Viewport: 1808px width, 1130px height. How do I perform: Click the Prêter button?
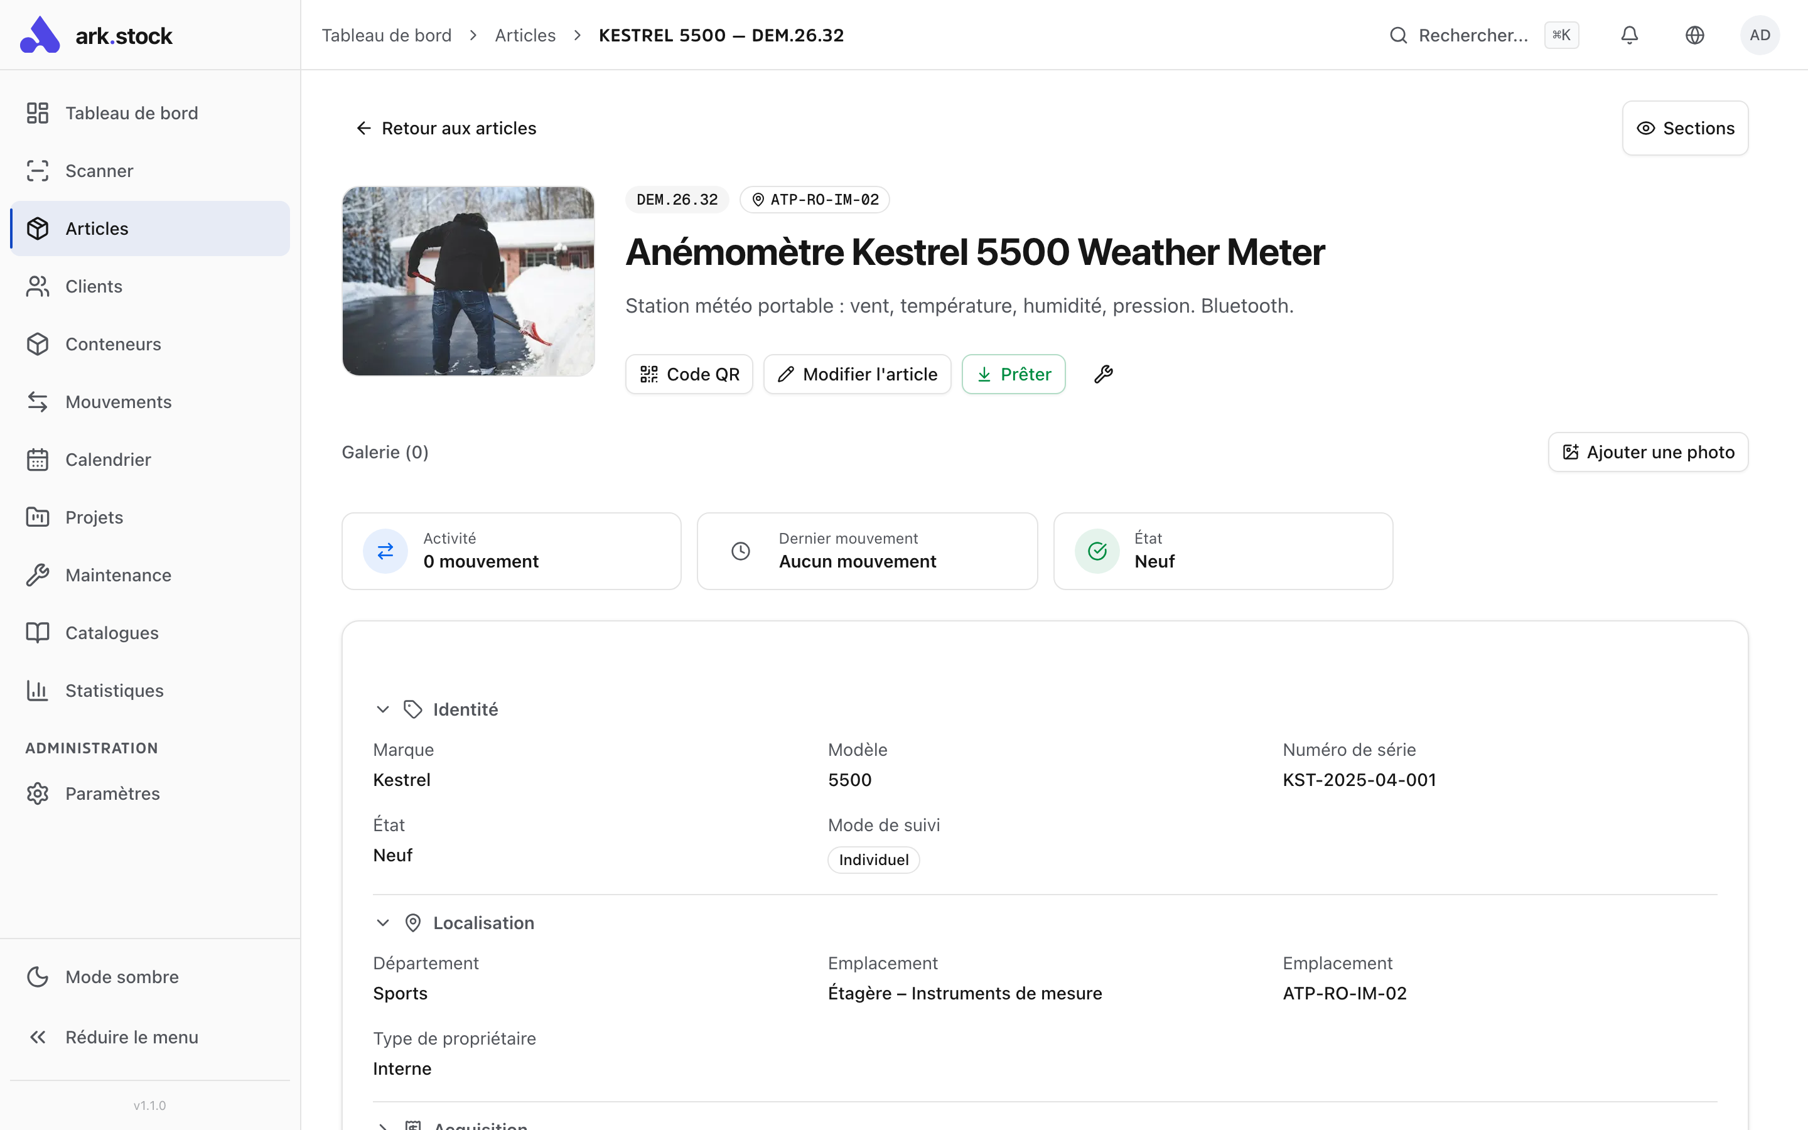pos(1013,374)
